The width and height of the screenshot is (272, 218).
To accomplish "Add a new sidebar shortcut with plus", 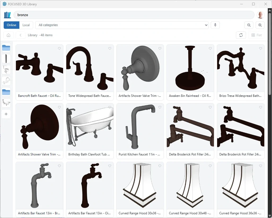I will 6,114.
